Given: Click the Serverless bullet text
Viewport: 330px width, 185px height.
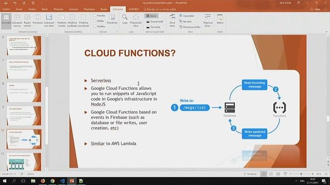Looking at the screenshot, I should [x=101, y=81].
